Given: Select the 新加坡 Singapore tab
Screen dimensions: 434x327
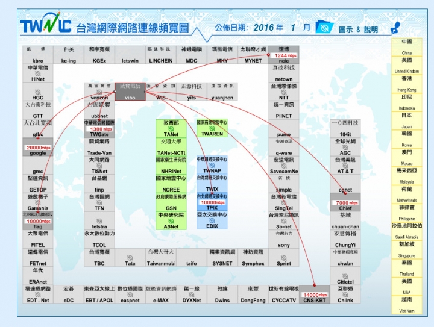Looking at the screenshot, I should pos(407,250).
